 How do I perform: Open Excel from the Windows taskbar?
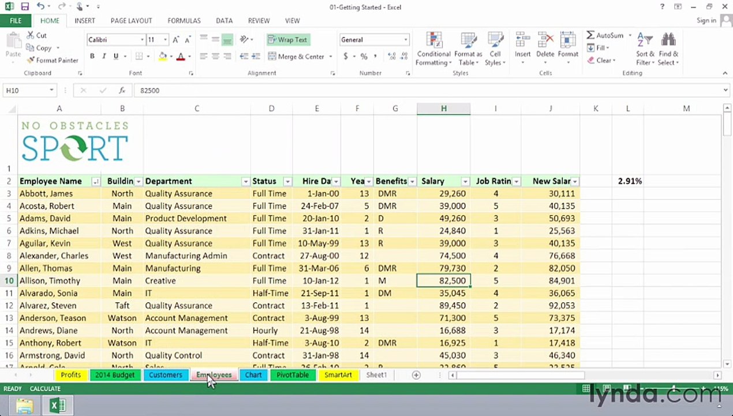(x=57, y=406)
